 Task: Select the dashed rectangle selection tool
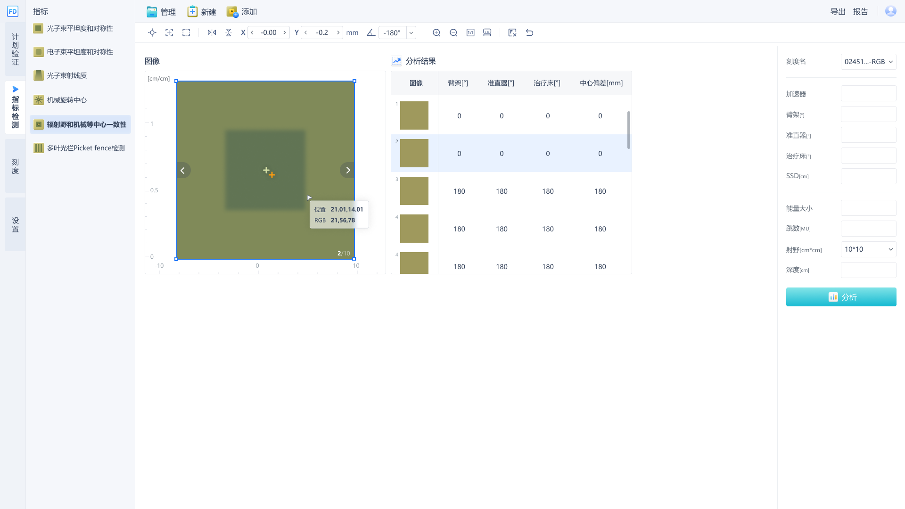(186, 33)
